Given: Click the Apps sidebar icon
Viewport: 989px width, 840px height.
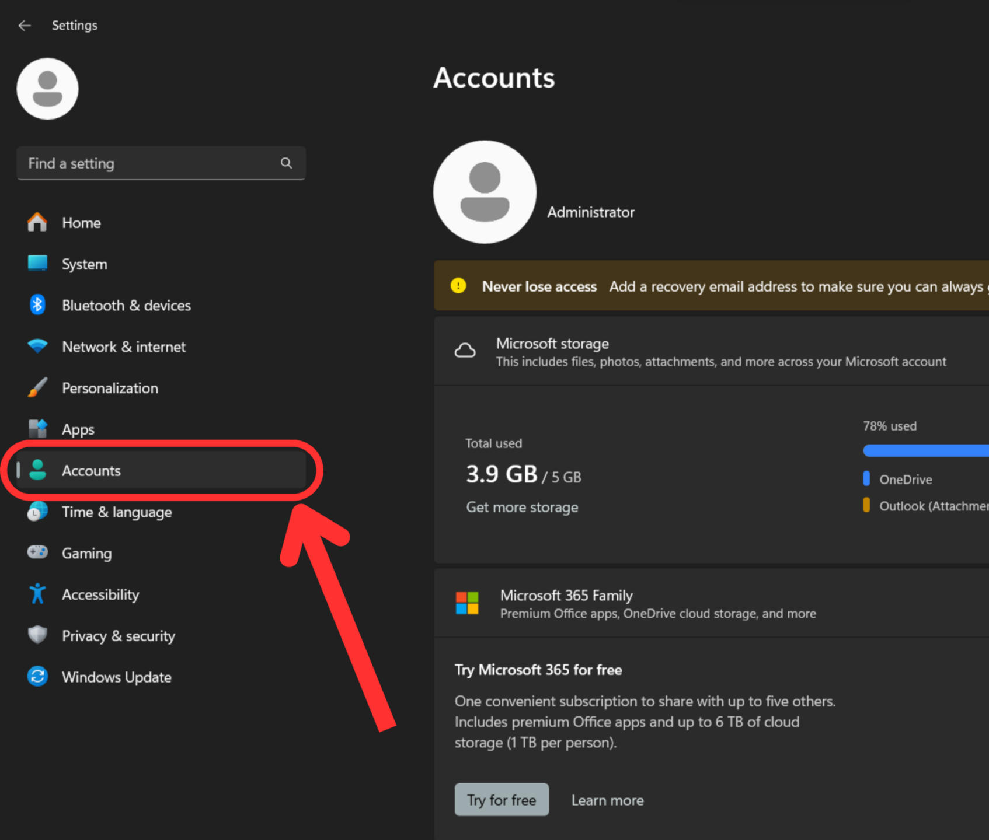Looking at the screenshot, I should tap(37, 429).
